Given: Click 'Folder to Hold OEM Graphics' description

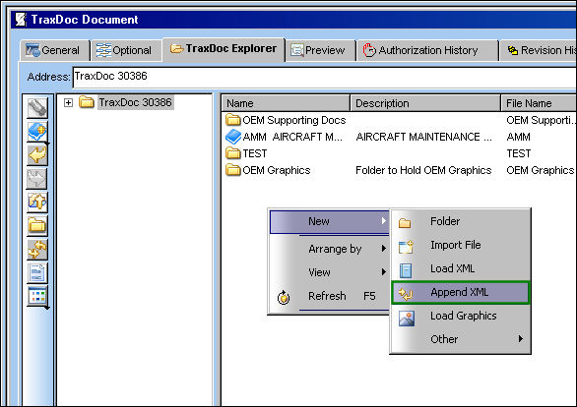Looking at the screenshot, I should pos(423,170).
